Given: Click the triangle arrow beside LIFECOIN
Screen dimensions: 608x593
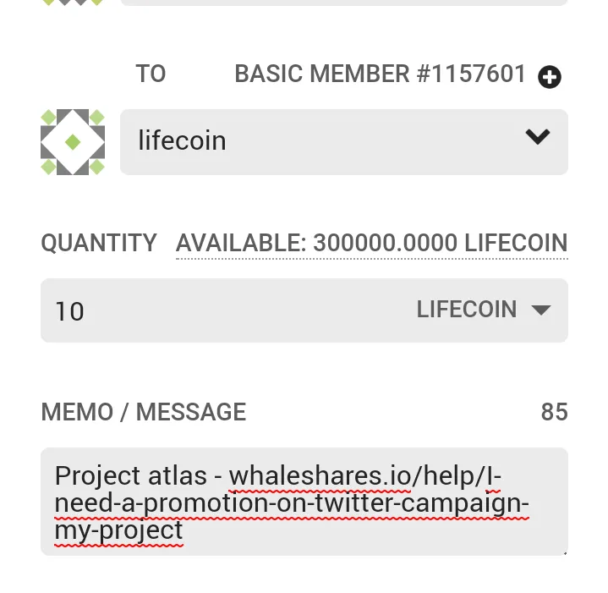Looking at the screenshot, I should (x=541, y=310).
